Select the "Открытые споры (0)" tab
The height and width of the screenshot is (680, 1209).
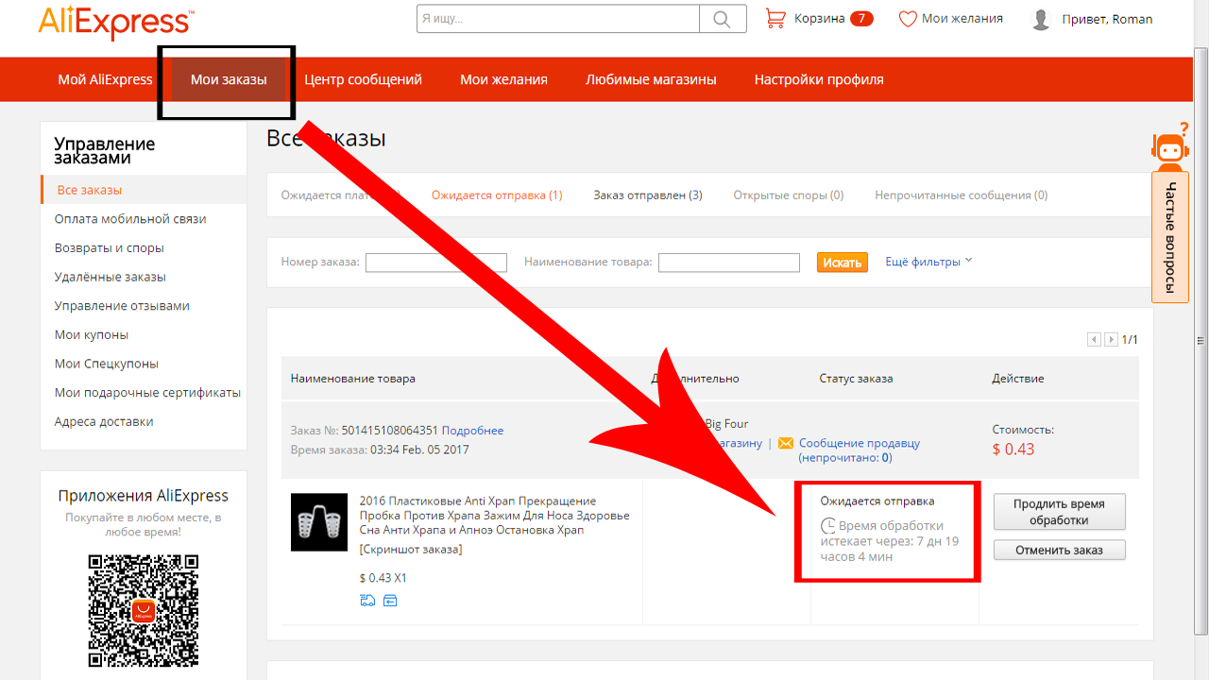(x=788, y=195)
